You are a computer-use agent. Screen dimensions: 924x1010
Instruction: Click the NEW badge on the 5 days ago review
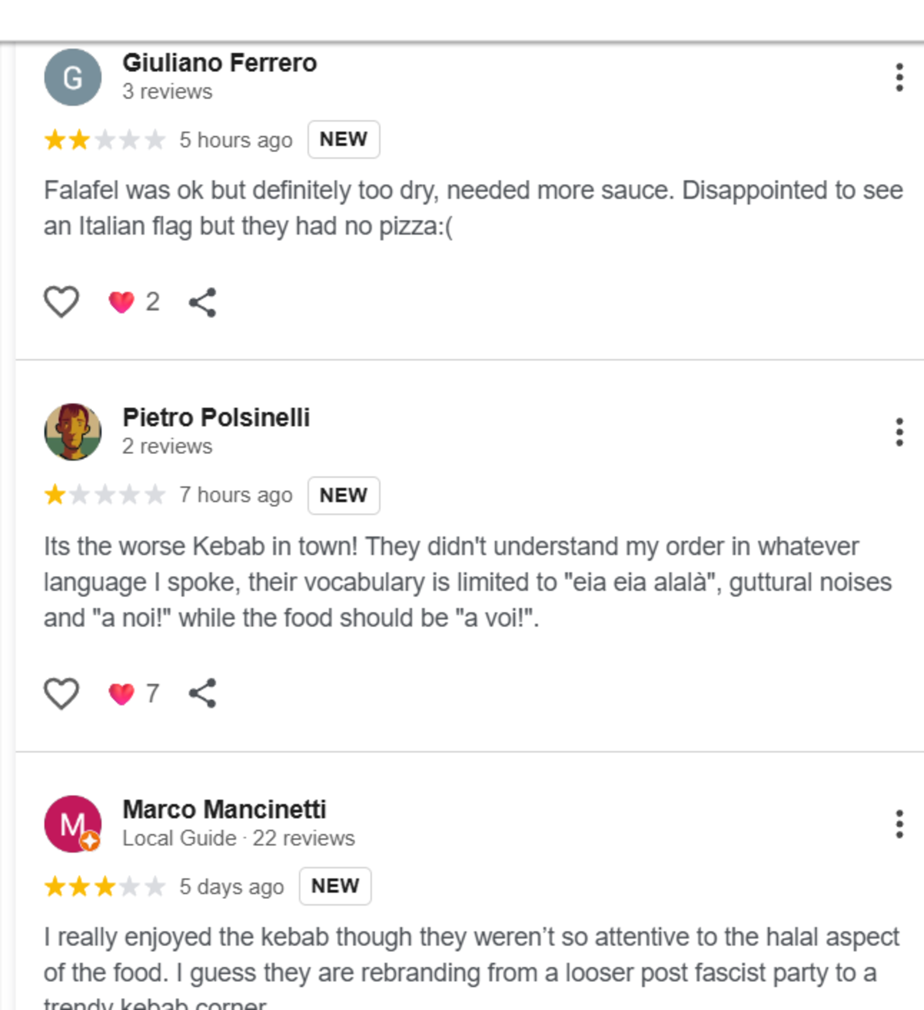[335, 886]
